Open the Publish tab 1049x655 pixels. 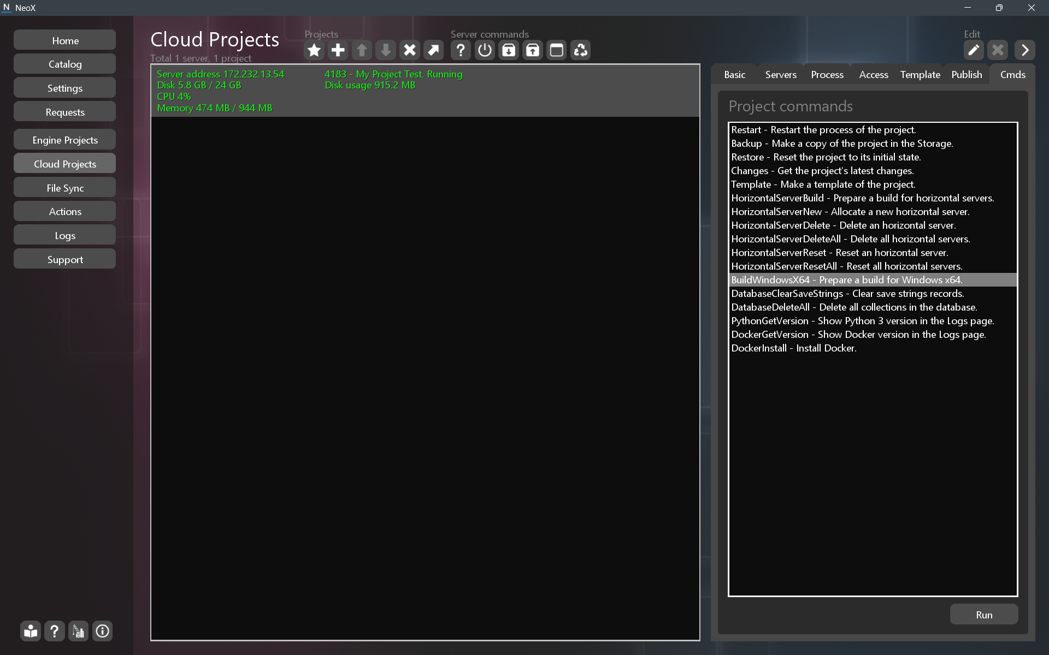966,75
